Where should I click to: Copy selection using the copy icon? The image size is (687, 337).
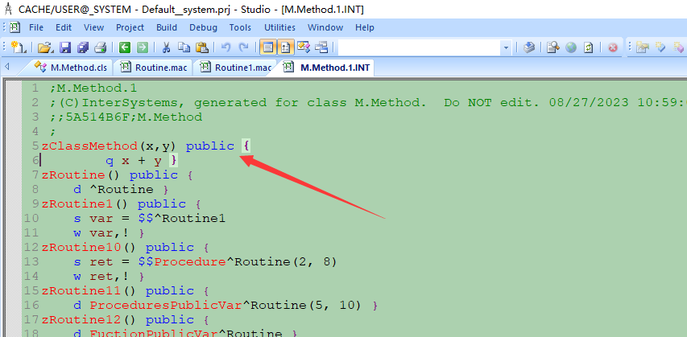pos(184,47)
